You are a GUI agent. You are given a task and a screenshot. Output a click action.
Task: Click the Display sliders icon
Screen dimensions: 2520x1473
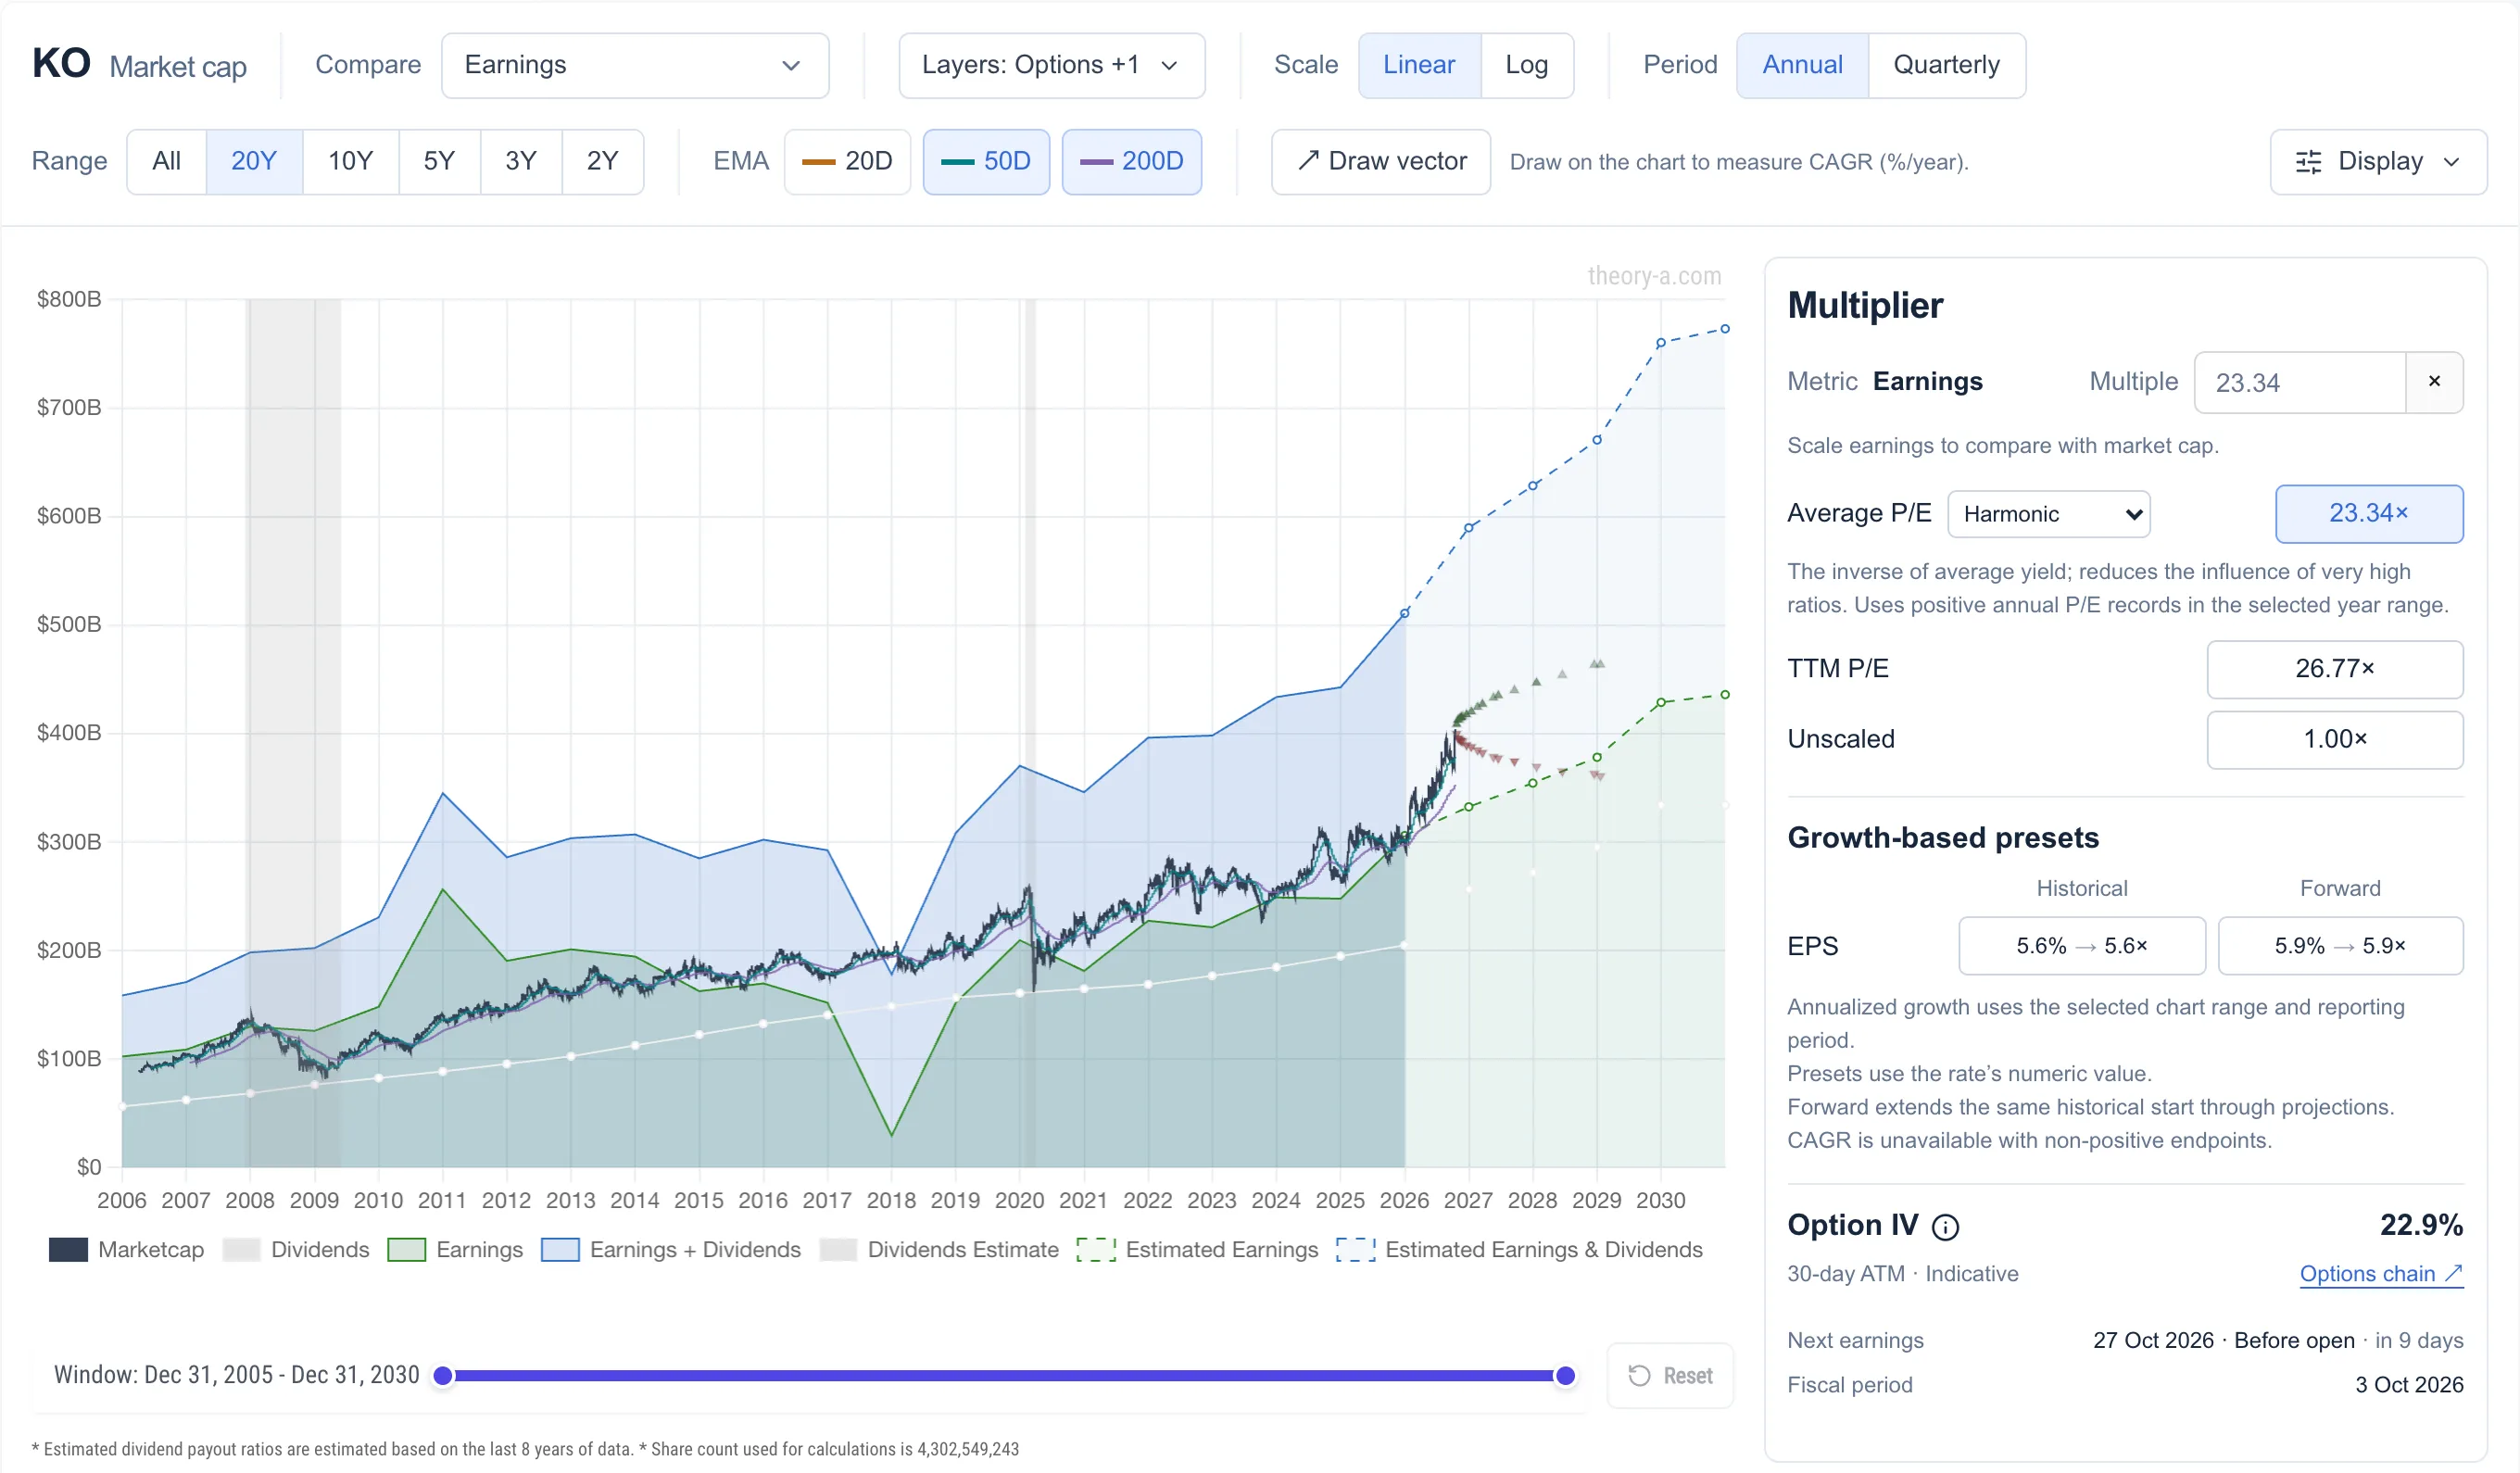pyautogui.click(x=2308, y=162)
